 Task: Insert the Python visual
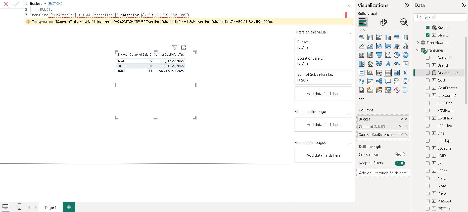[x=361, y=81]
